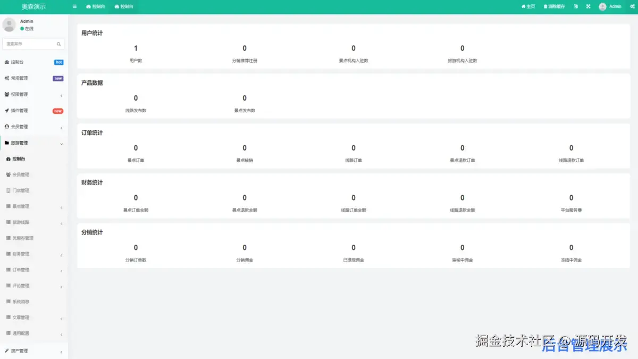Click the Admin profile picture in sidebar
The width and height of the screenshot is (638, 359).
tap(9, 24)
